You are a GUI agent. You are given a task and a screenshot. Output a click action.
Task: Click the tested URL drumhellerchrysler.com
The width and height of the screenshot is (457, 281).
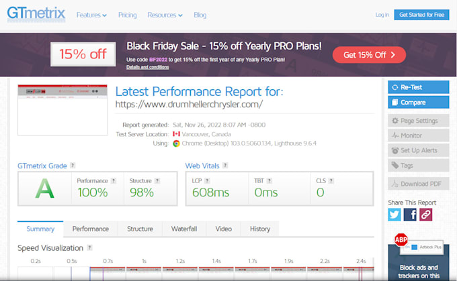tap(189, 104)
